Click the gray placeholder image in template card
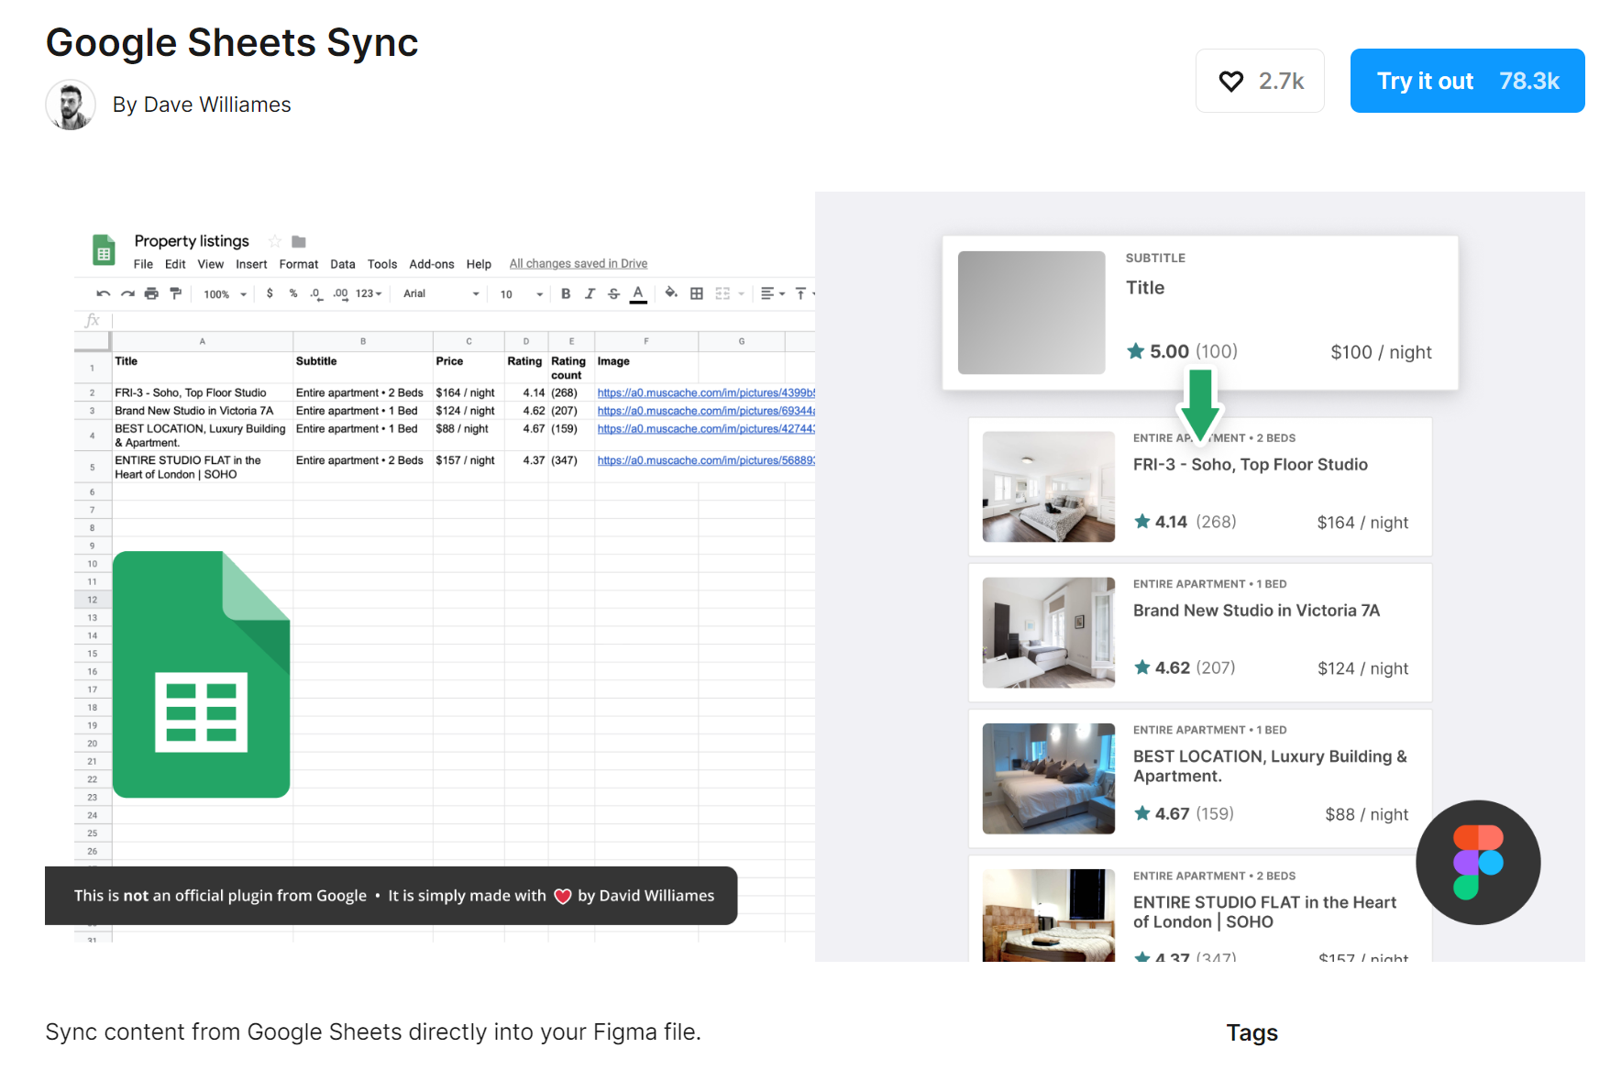Screen dimensions: 1610x1070 (x=1031, y=313)
